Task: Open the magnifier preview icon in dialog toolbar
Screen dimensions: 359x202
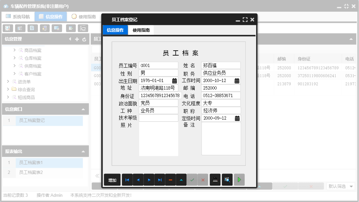Action: point(227,180)
